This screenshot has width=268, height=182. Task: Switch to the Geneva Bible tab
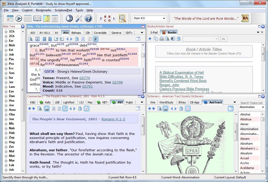[116, 33]
